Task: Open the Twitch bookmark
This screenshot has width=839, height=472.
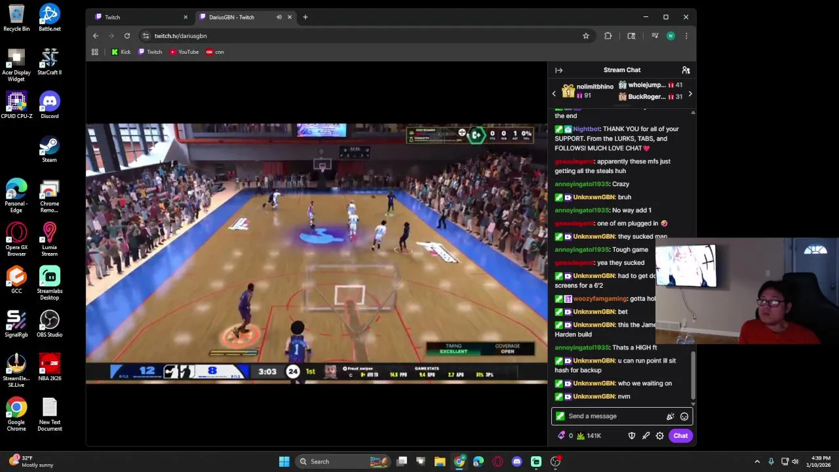Action: point(151,52)
